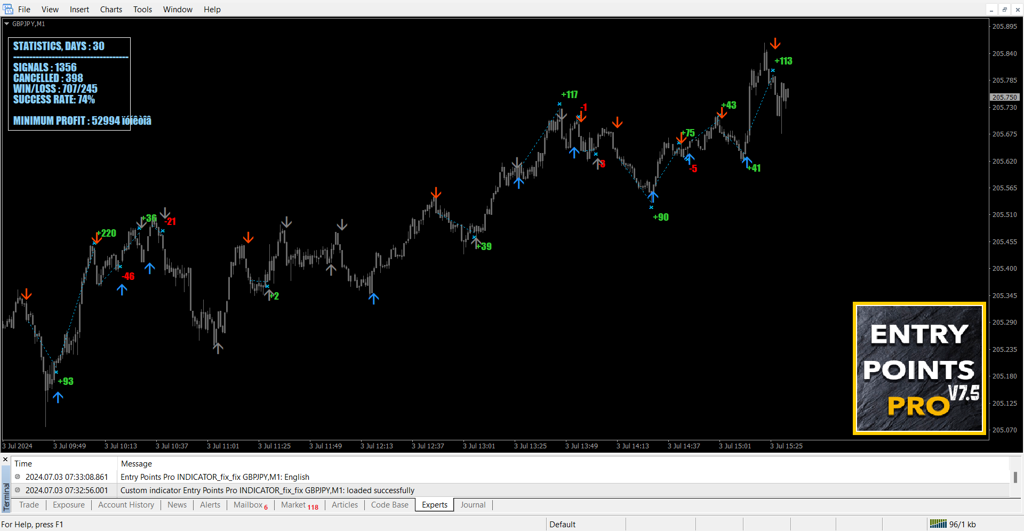Click the connection status bars icon
The width and height of the screenshot is (1024, 531).
pos(938,524)
